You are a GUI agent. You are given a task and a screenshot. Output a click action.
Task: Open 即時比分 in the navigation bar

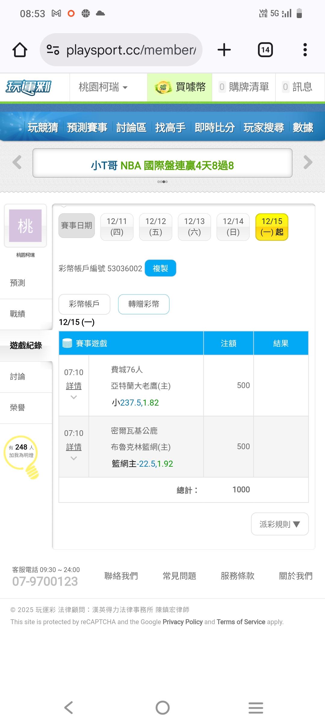(215, 128)
